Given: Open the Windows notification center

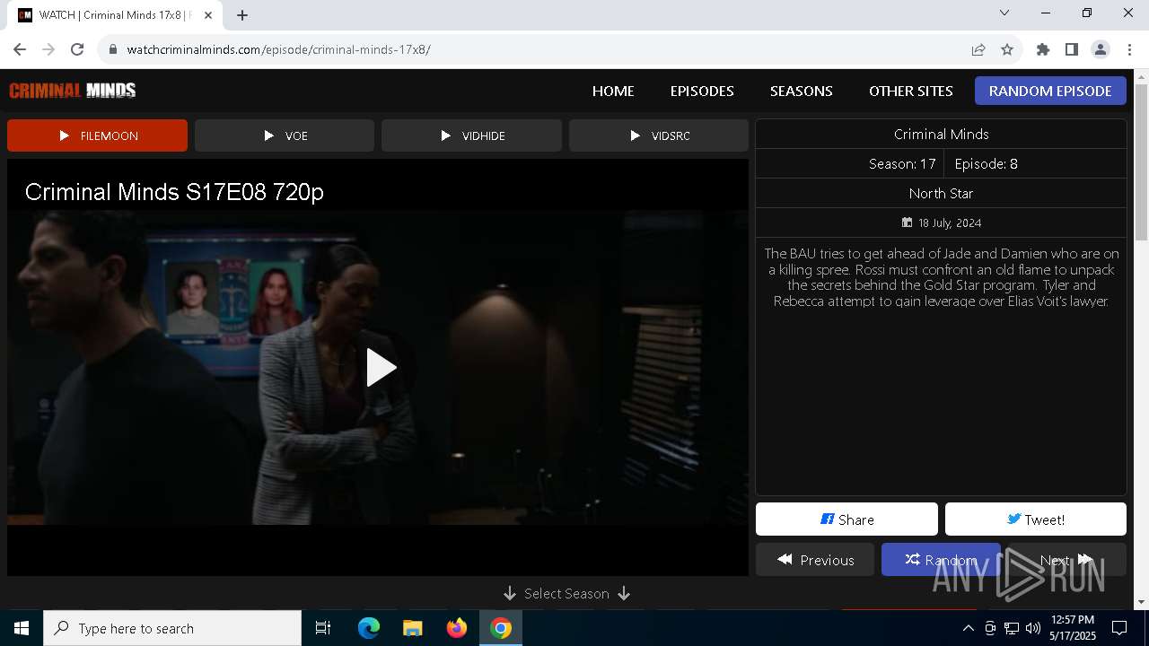Looking at the screenshot, I should pos(1119,628).
